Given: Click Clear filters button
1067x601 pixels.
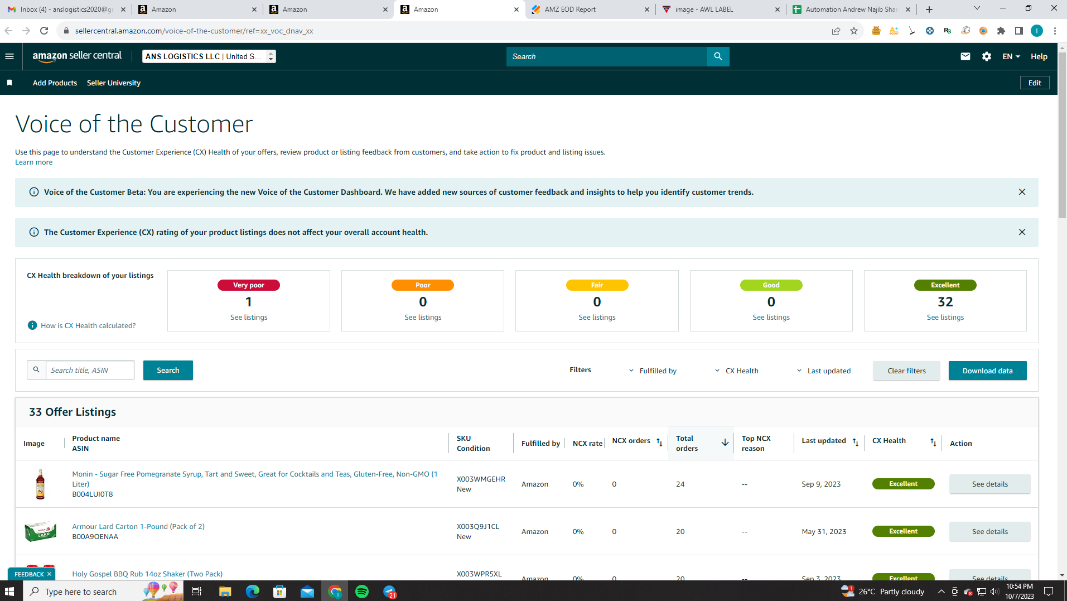Looking at the screenshot, I should 906,371.
